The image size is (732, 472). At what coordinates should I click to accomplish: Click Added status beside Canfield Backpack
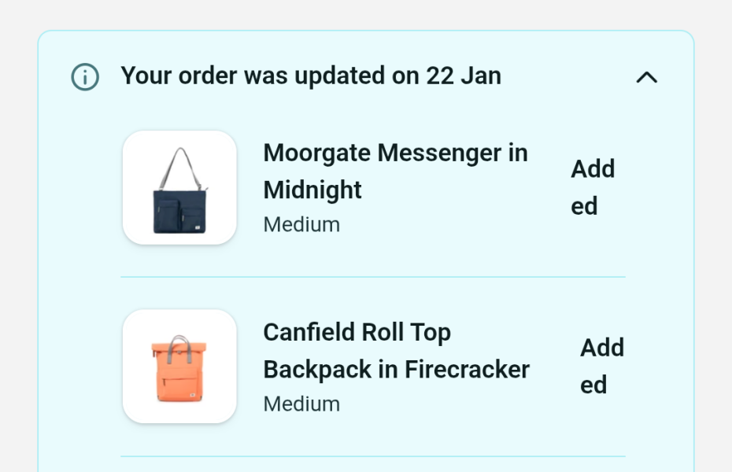[x=602, y=366]
